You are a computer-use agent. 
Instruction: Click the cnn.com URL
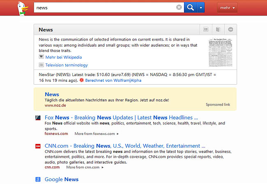pyautogui.click(x=52, y=167)
